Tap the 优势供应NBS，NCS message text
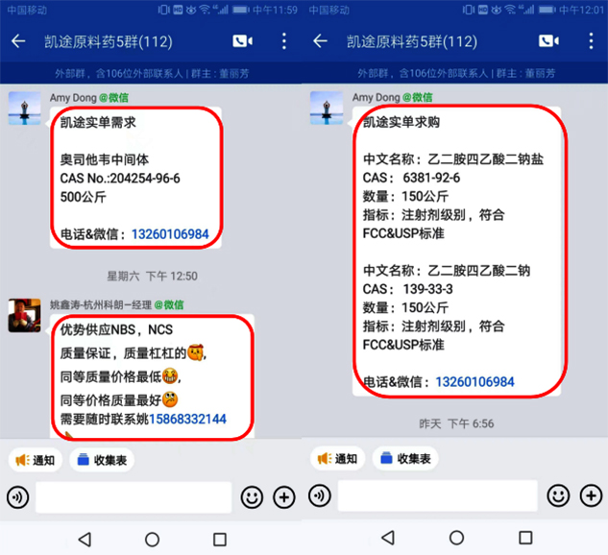 tap(116, 329)
